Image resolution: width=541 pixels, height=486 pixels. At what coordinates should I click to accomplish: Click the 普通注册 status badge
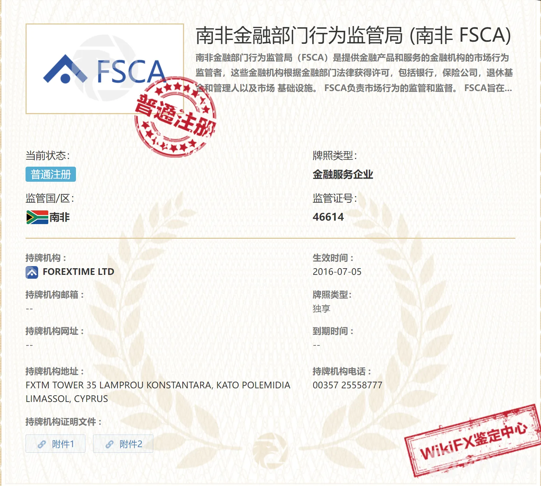coord(51,174)
